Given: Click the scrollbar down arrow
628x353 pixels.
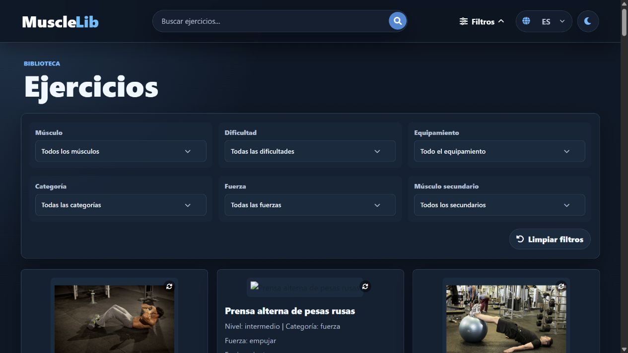Looking at the screenshot, I should tap(624, 349).
